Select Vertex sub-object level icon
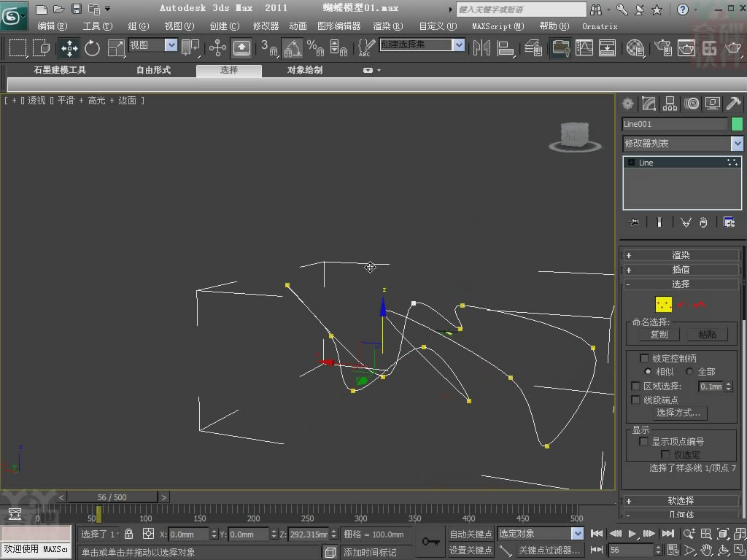Image resolution: width=747 pixels, height=560 pixels. click(664, 304)
